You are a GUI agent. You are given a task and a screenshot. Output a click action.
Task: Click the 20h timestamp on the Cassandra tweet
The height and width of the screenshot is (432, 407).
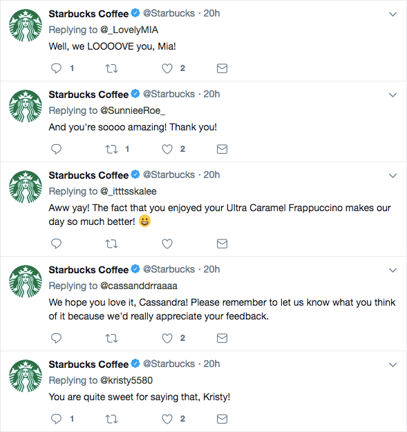click(211, 269)
